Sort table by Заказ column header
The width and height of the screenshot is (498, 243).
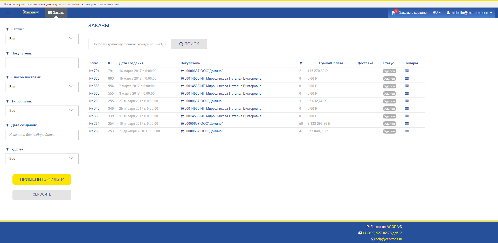click(x=94, y=63)
